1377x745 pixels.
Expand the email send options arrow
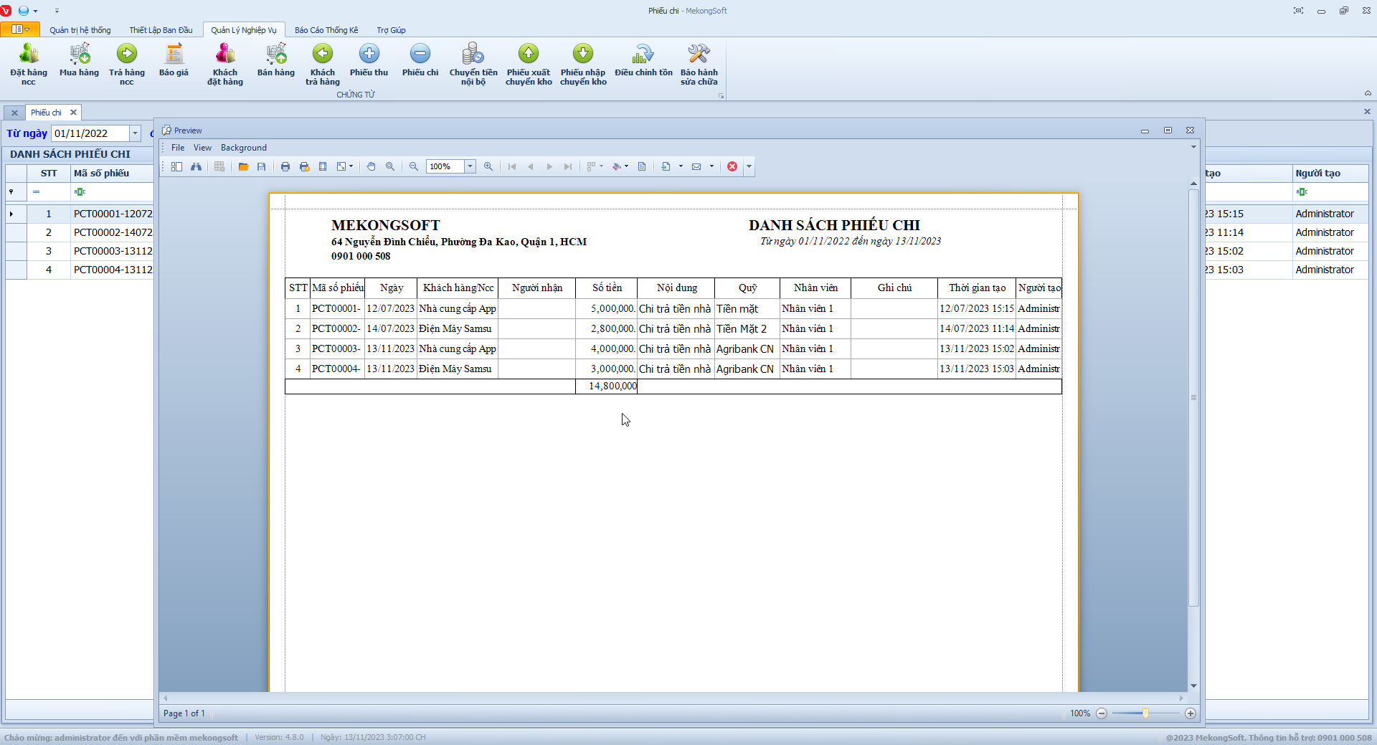[711, 166]
